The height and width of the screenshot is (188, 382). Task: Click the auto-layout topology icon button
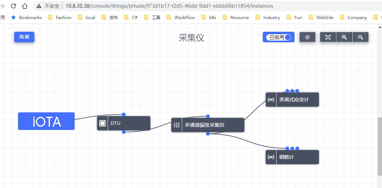pyautogui.click(x=307, y=37)
